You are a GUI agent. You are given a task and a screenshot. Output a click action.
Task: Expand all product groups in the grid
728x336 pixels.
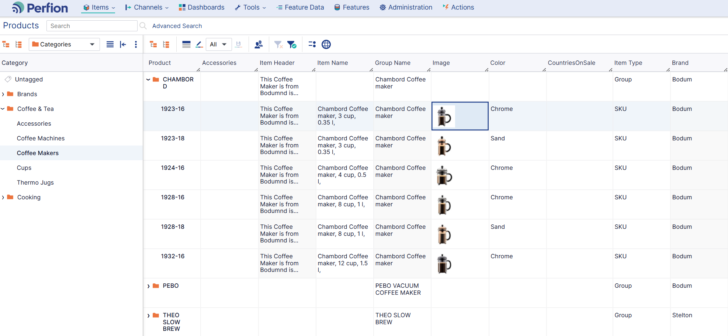point(153,45)
